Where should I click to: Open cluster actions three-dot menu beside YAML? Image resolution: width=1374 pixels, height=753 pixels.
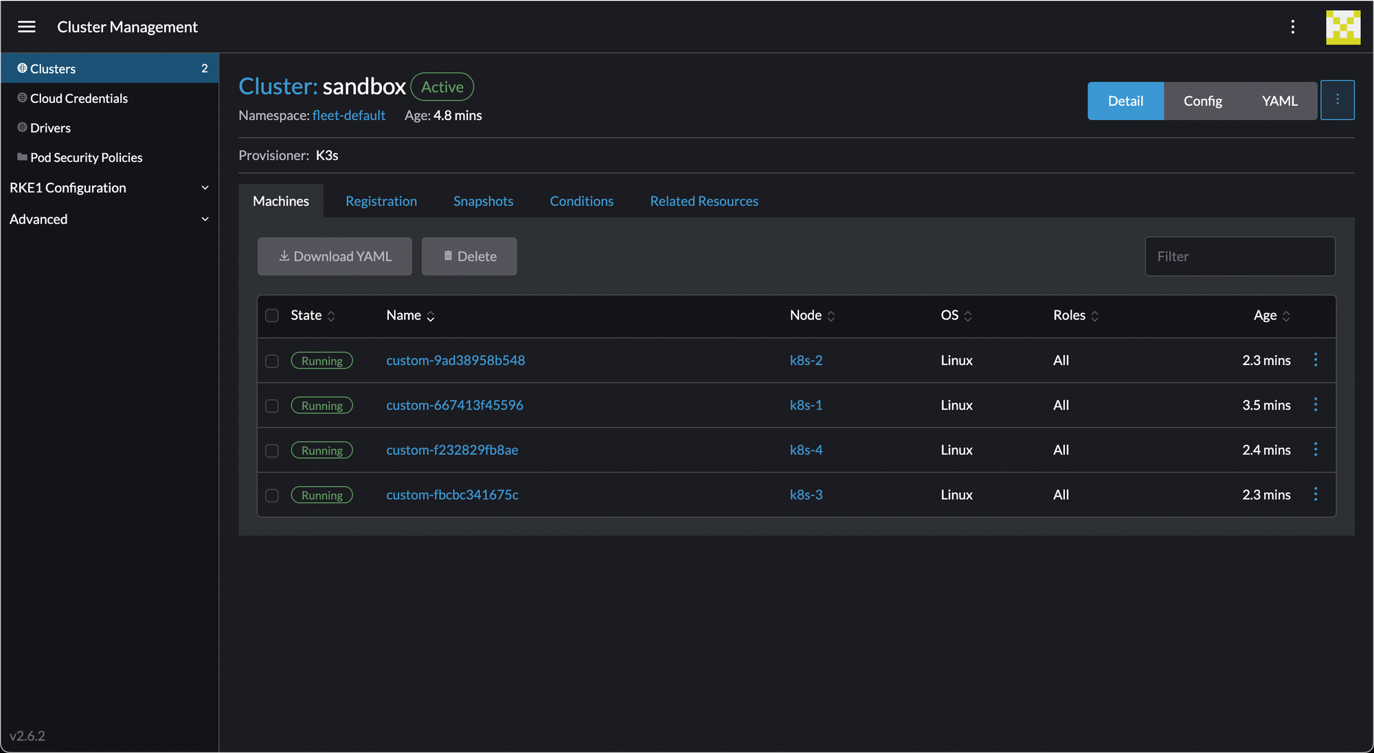1337,100
